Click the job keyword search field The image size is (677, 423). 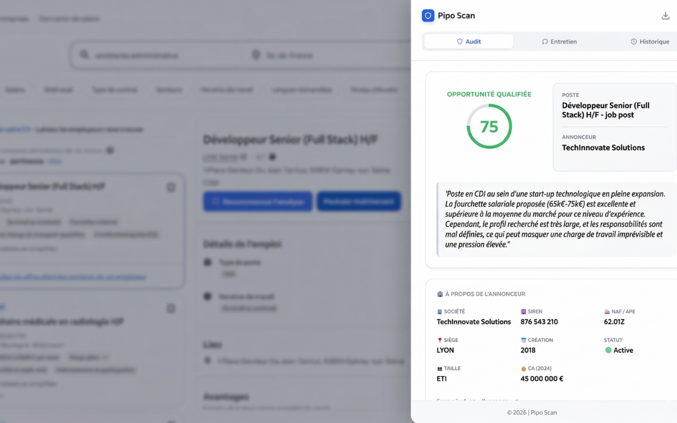click(159, 55)
